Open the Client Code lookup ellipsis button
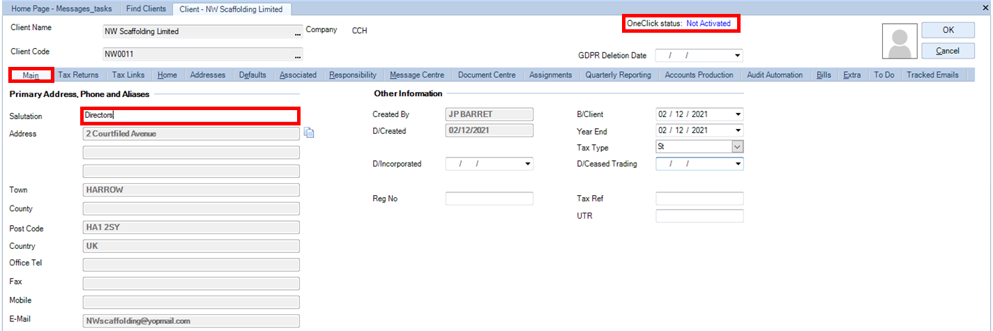Screen dimensions: 993x331 coord(298,55)
